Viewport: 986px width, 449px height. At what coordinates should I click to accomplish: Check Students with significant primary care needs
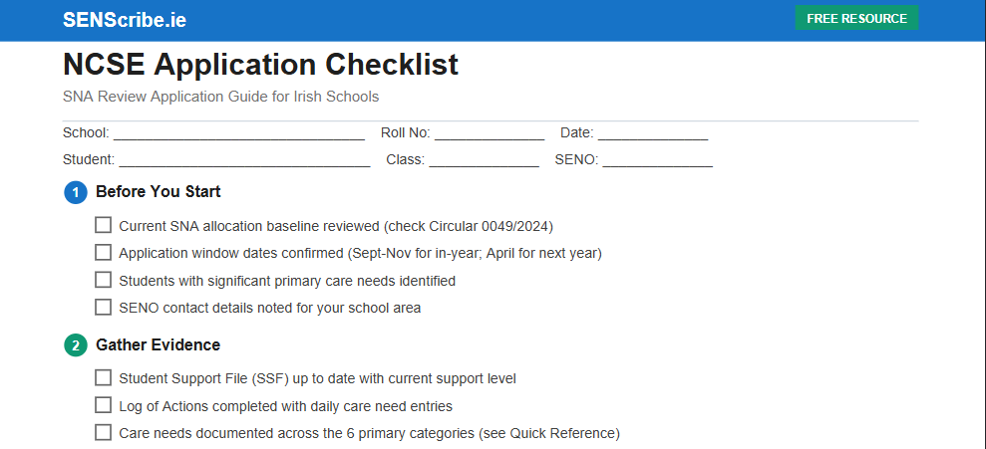pyautogui.click(x=103, y=280)
